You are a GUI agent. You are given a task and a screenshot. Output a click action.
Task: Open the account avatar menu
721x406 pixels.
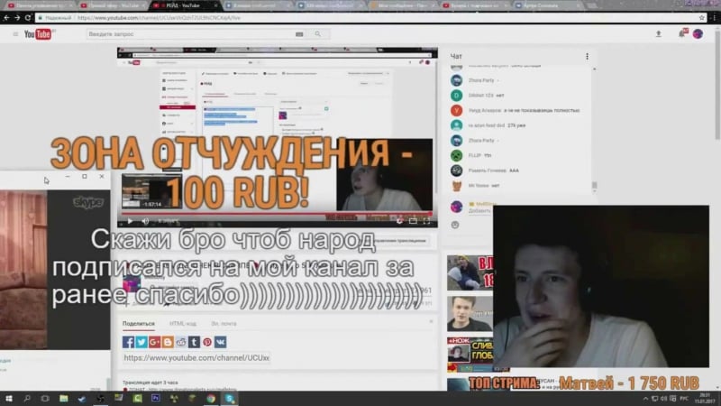698,33
